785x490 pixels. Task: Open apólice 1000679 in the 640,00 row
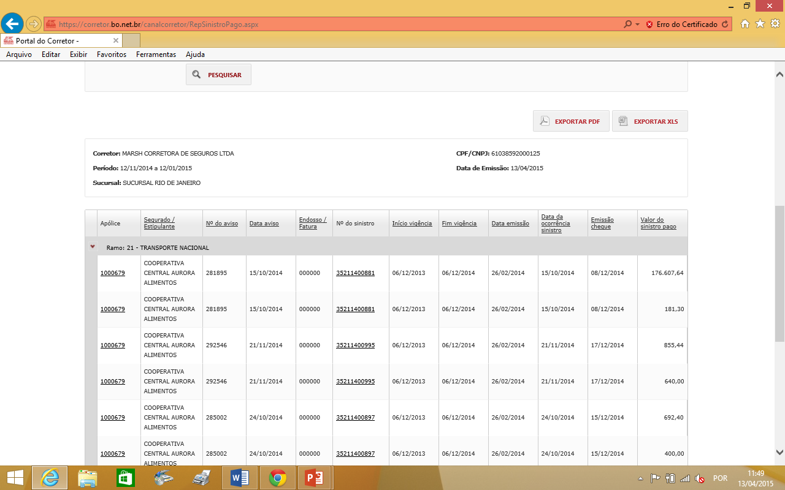point(113,382)
